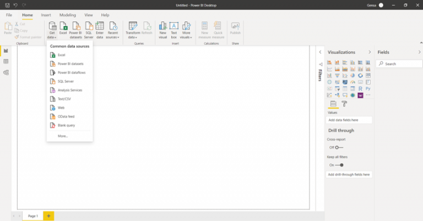Select the Waterfall chart visual
Screen dimensions: 423x221
coord(329,76)
